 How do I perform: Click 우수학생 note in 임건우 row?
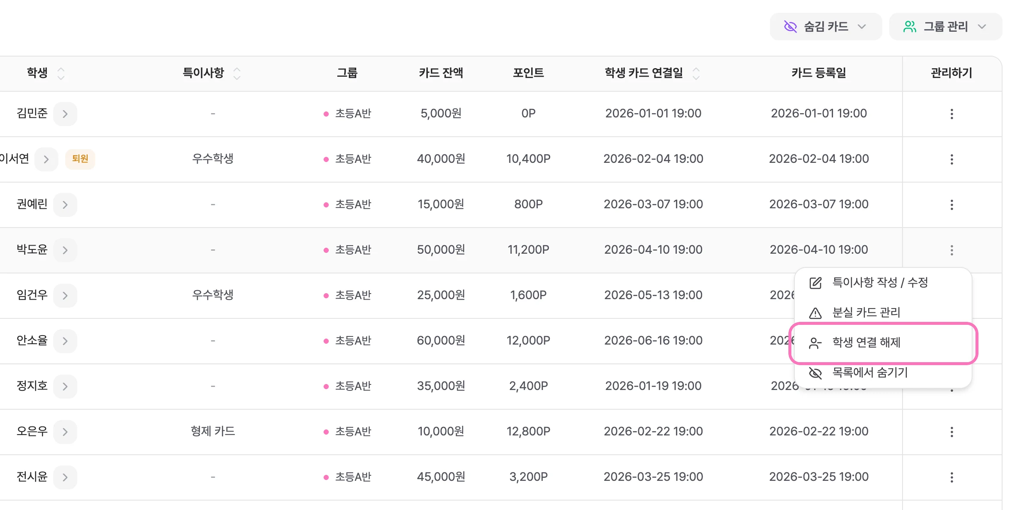coord(213,295)
